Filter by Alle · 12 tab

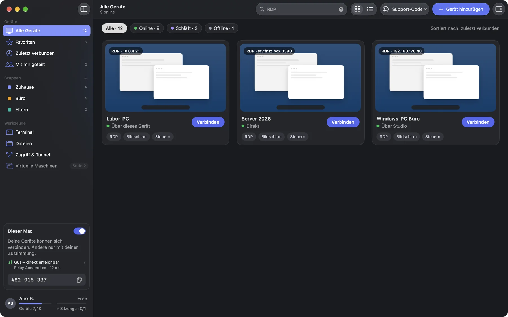point(114,28)
